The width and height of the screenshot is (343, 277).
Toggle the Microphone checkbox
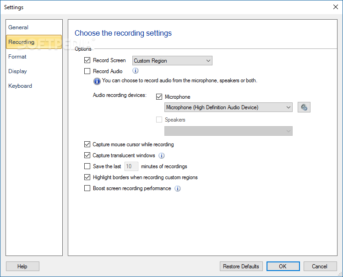[159, 96]
